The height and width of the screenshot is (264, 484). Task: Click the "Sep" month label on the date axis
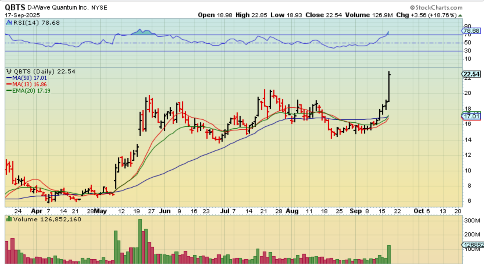tap(356, 211)
